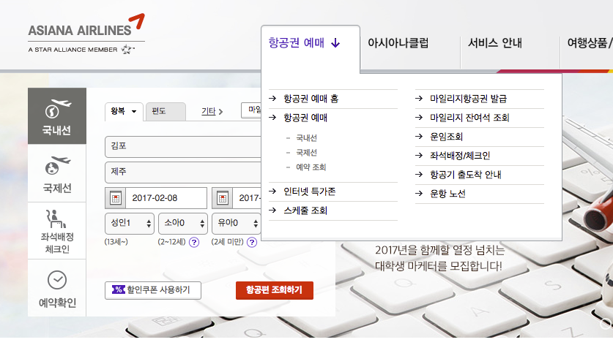This screenshot has height=345, width=613.
Task: Open the 유아0 infant count dropdown
Action: [x=236, y=224]
